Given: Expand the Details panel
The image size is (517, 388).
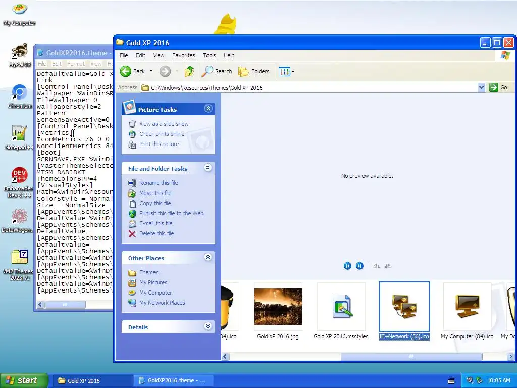Looking at the screenshot, I should click(x=208, y=326).
